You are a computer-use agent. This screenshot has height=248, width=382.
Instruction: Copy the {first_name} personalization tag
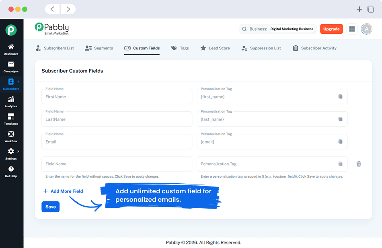[x=340, y=96]
